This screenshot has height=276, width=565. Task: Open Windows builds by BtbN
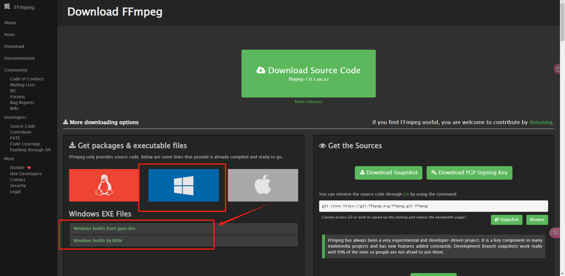click(98, 240)
